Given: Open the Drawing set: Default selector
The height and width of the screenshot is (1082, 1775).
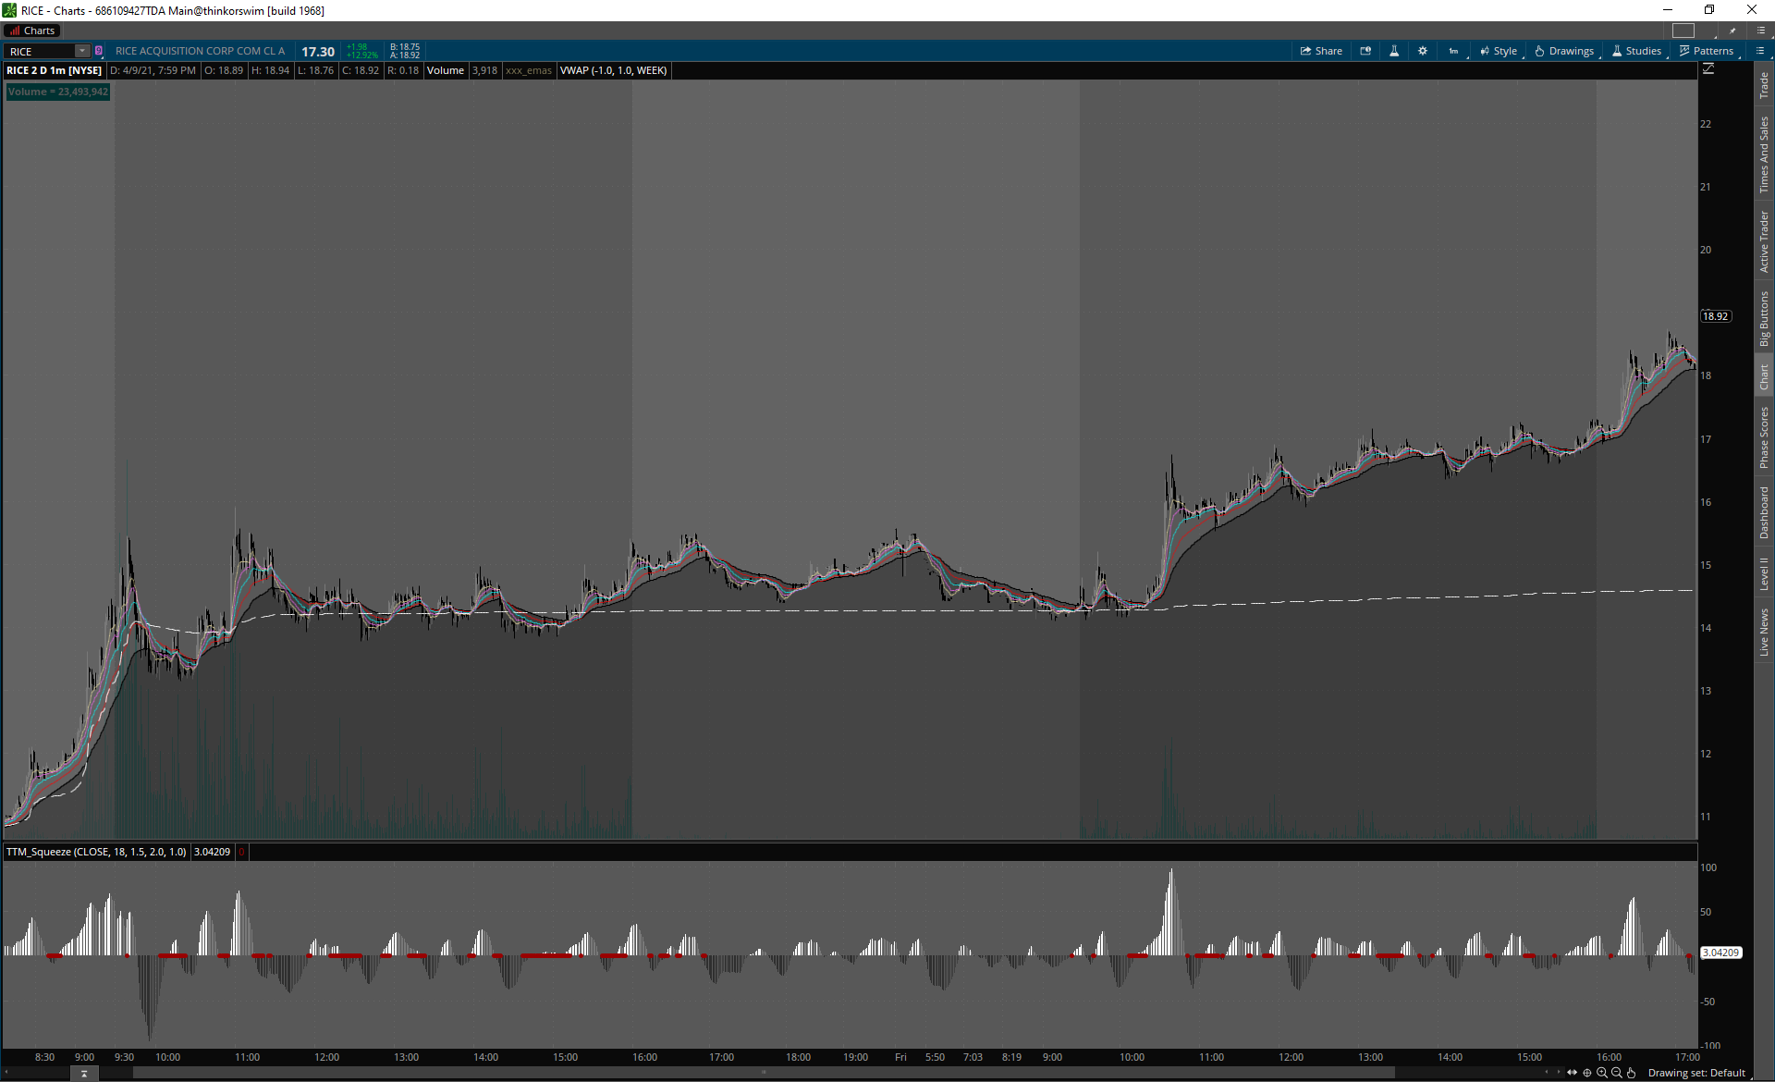Looking at the screenshot, I should tap(1696, 1073).
